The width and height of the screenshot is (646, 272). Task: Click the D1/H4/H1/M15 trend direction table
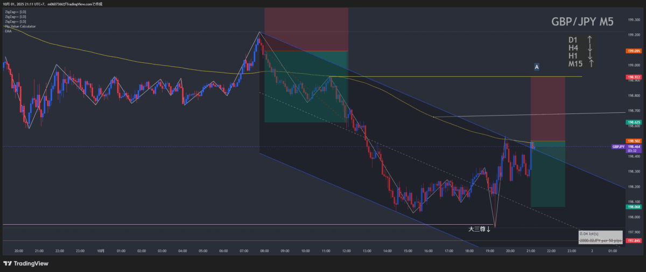click(x=581, y=52)
